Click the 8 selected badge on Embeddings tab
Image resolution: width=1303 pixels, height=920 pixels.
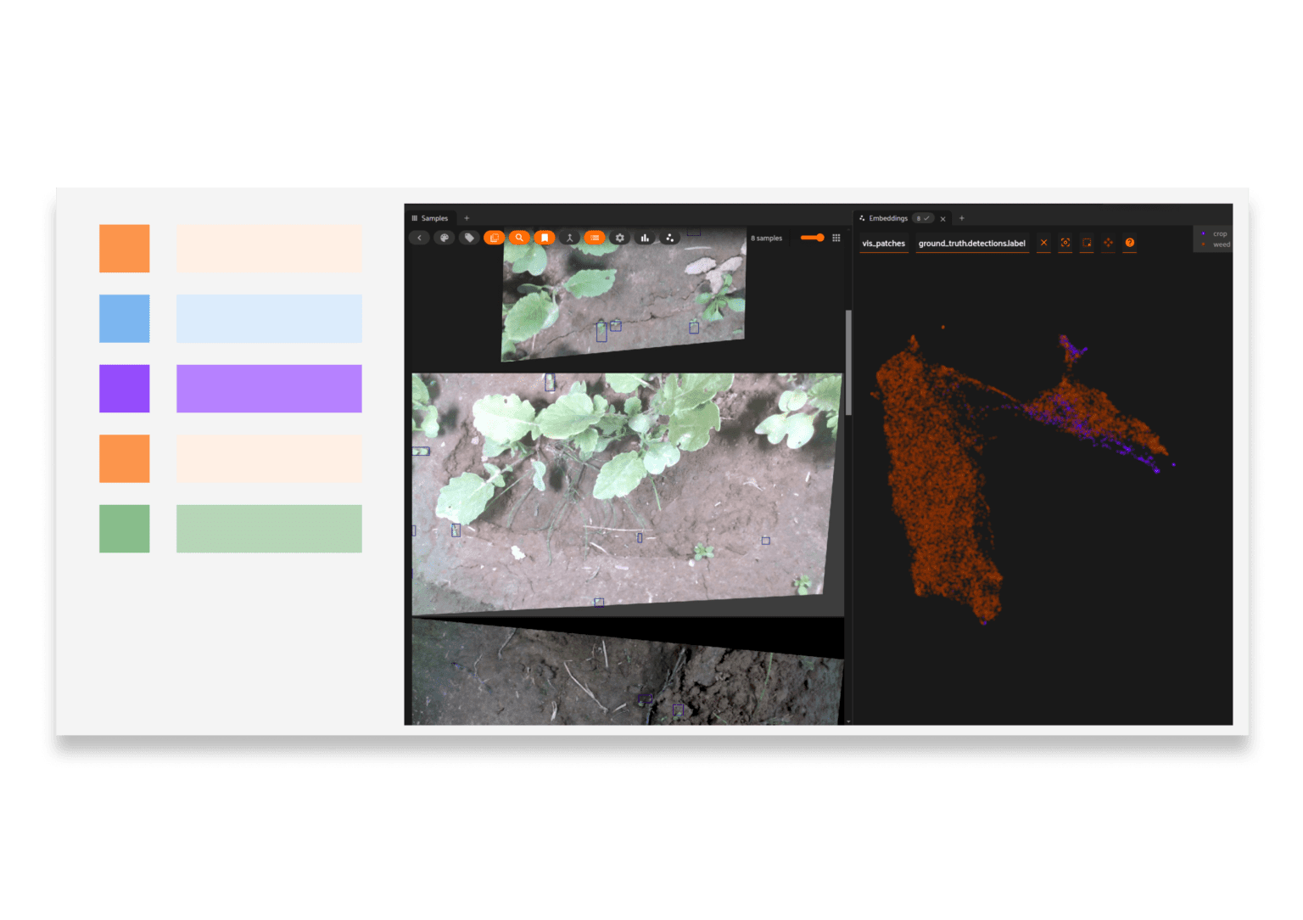923,218
